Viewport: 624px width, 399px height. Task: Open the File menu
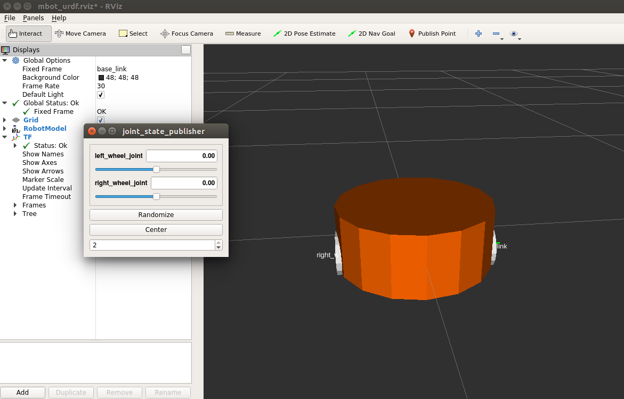coord(10,18)
